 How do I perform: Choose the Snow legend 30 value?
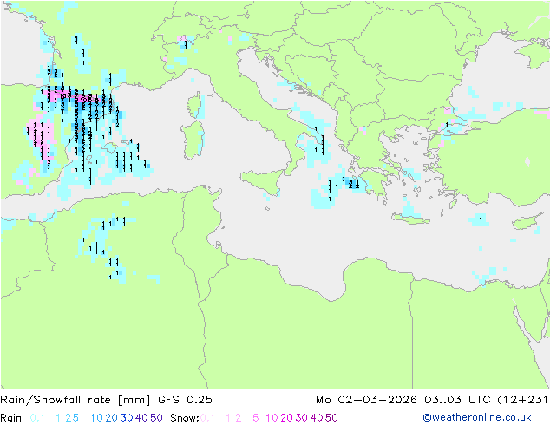tap(302, 418)
